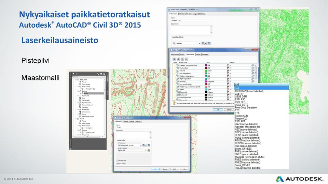The image size is (328, 184).
Task: Tick the 1 Unclassified checkbox
Action: coord(177,68)
